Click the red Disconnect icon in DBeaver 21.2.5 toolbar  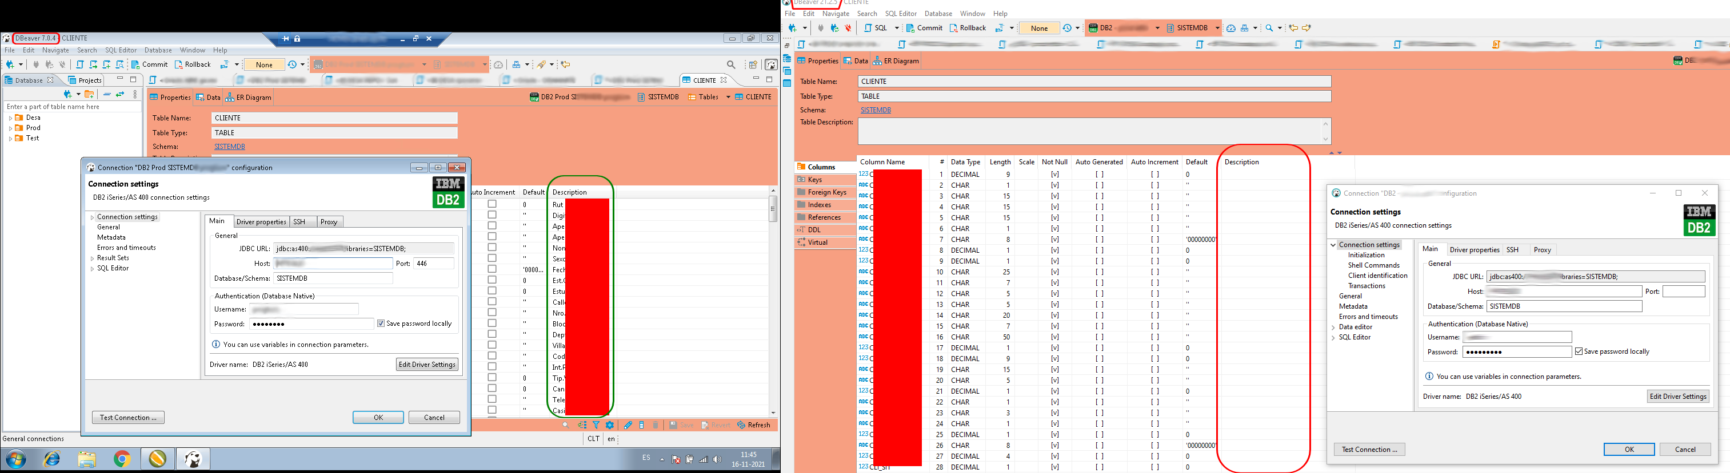click(848, 28)
